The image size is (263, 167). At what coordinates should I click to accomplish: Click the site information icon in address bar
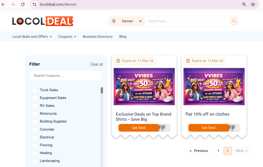34,4
